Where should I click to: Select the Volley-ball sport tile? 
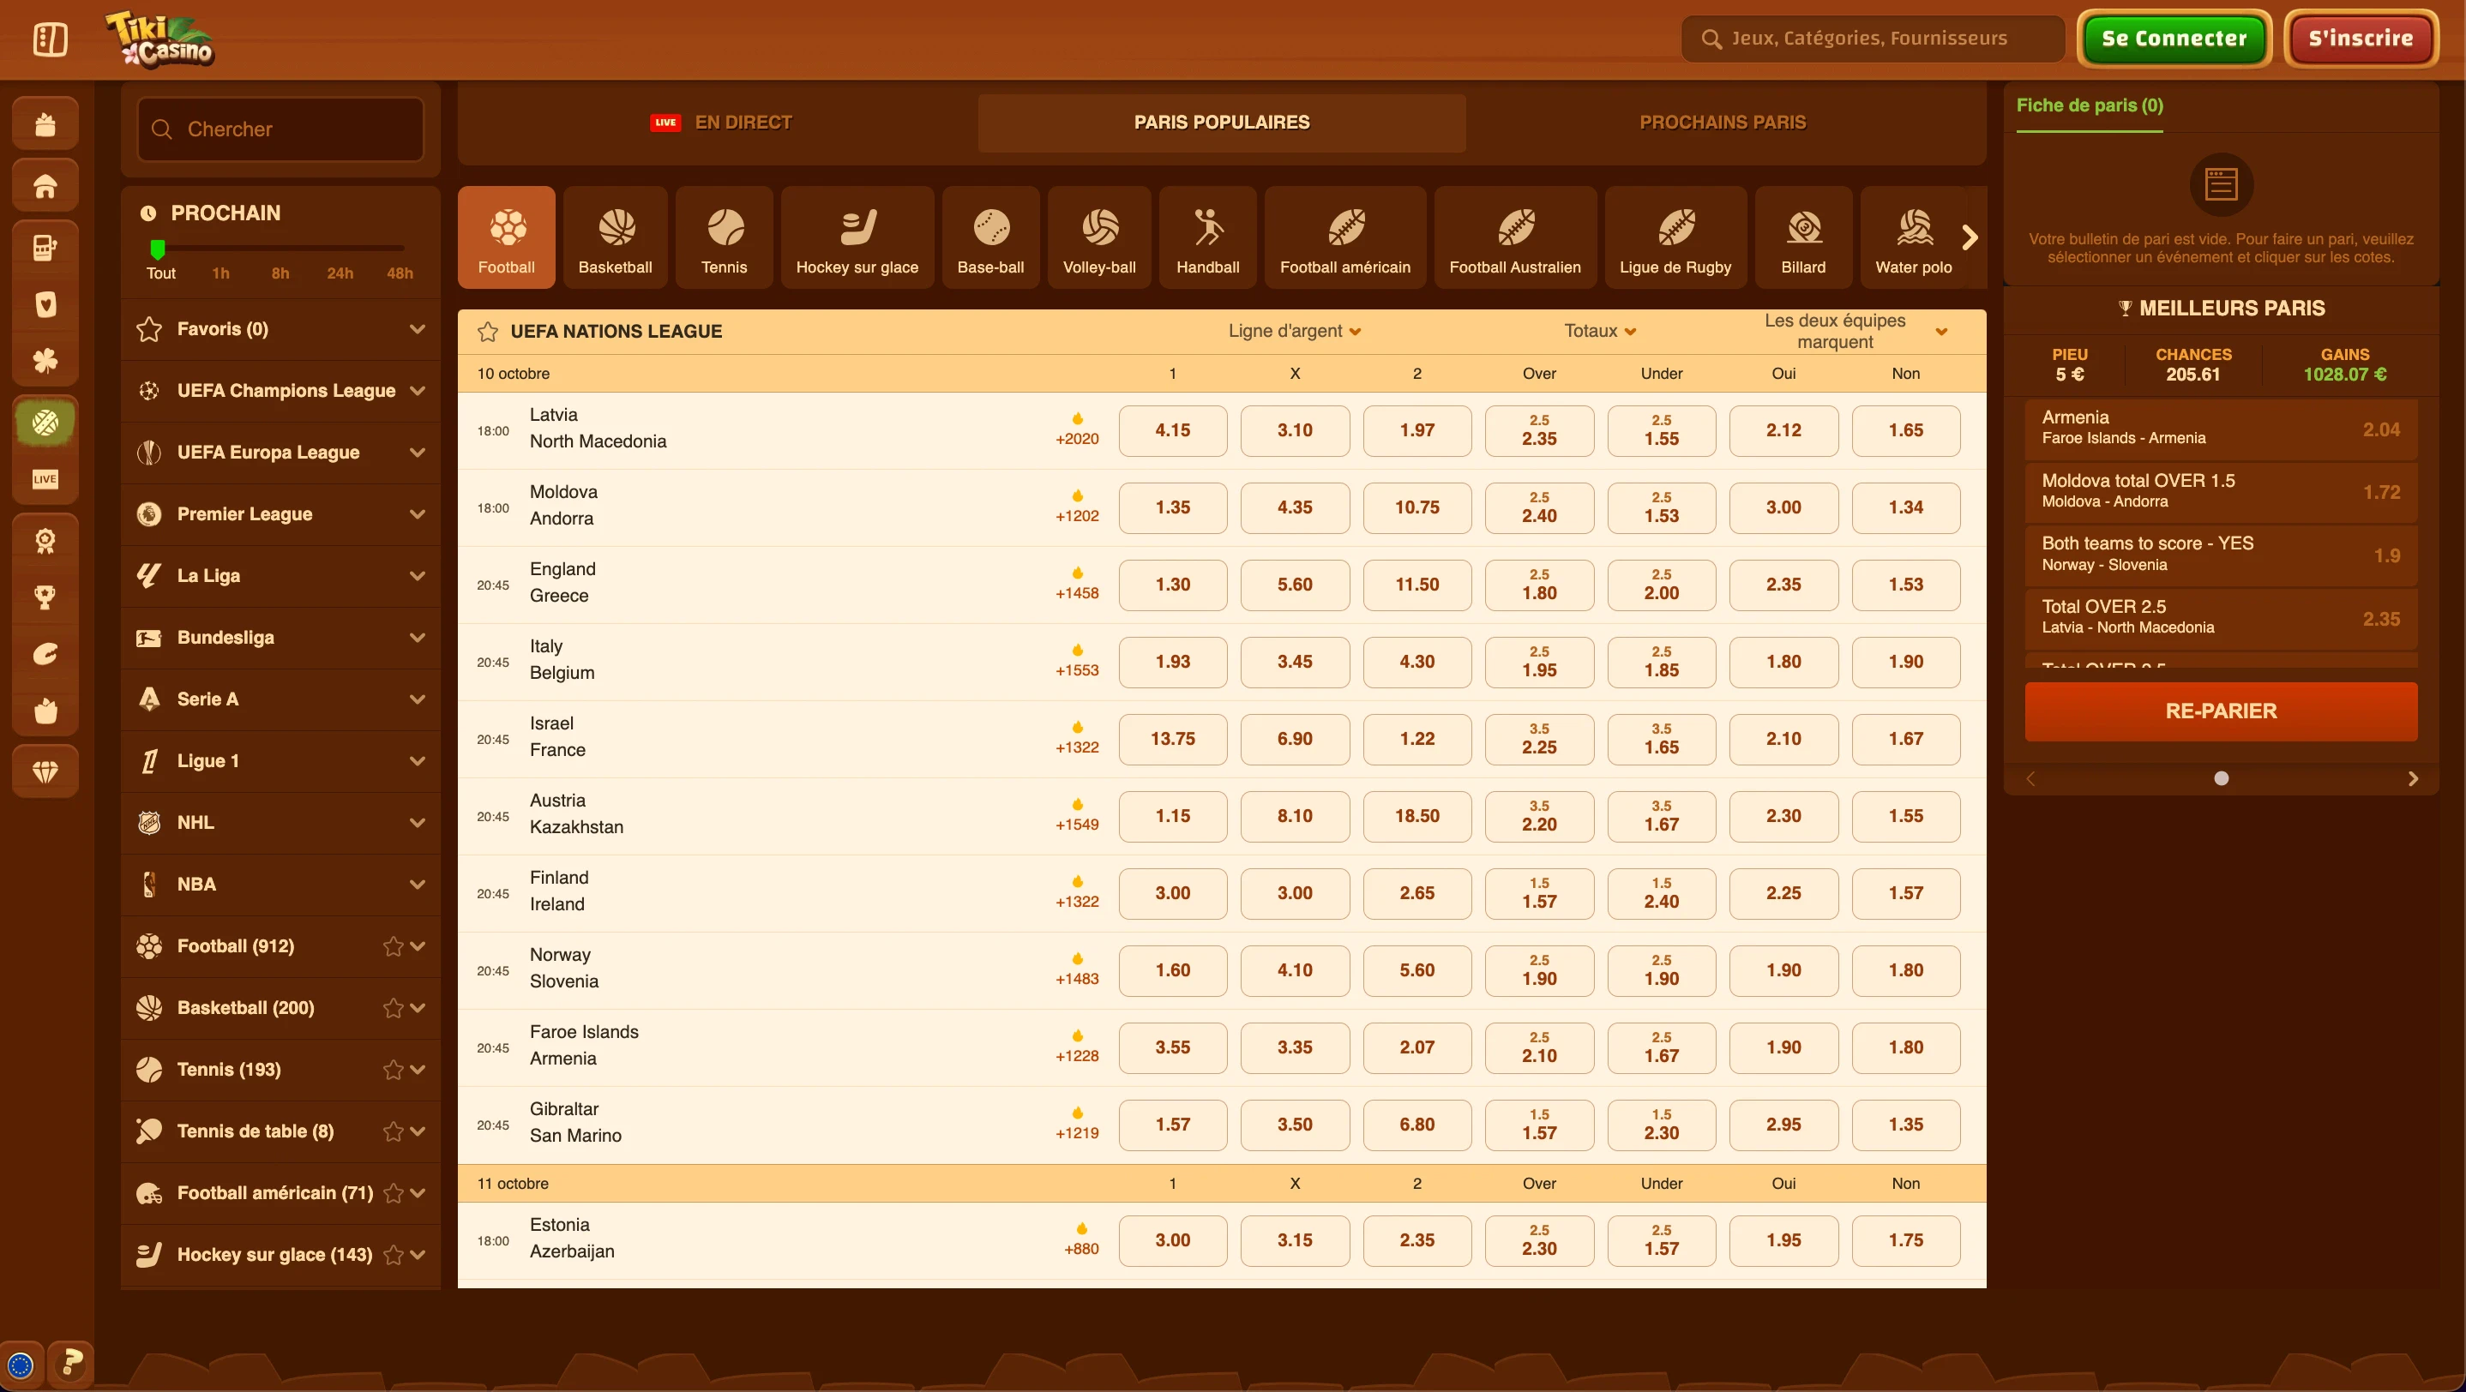[1099, 237]
